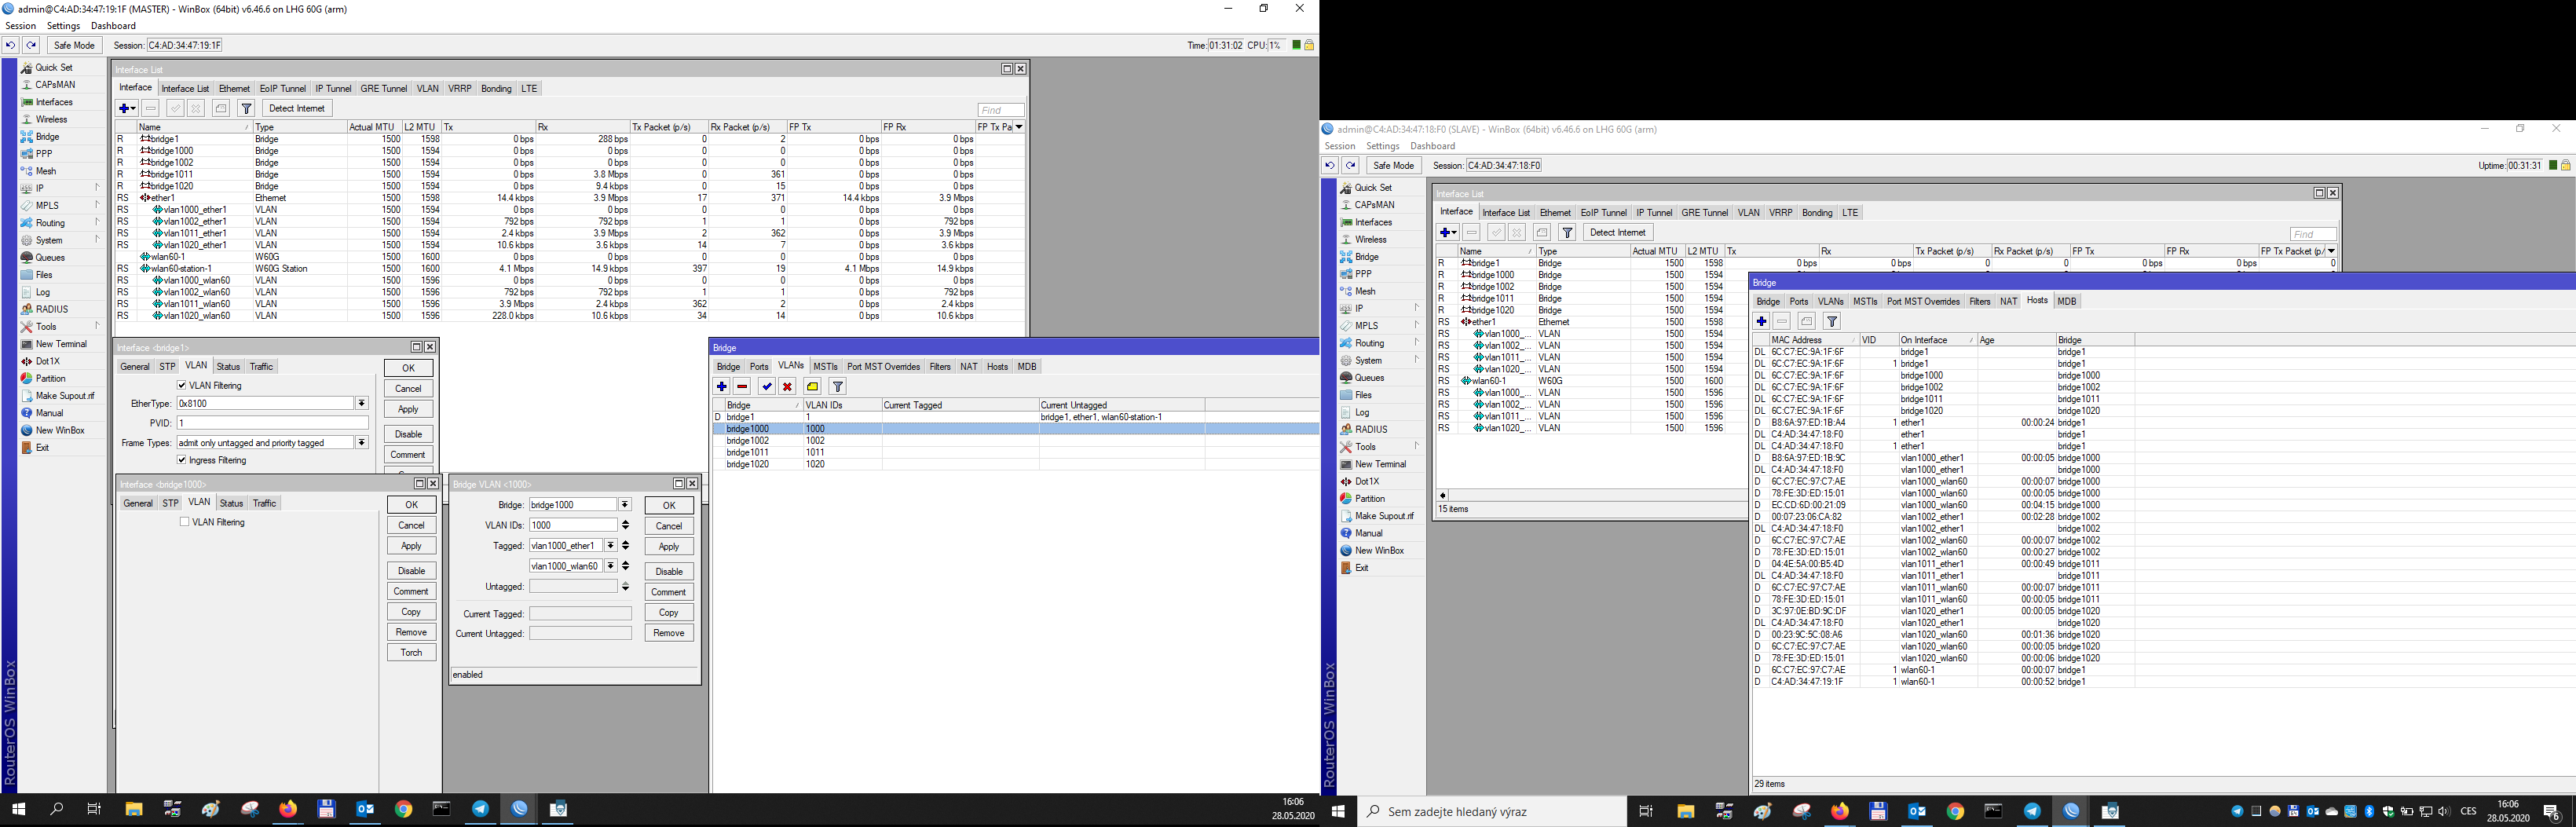The image size is (2576, 827).
Task: Click the enable checkmark icon for selected VLAN entry
Action: tap(766, 386)
